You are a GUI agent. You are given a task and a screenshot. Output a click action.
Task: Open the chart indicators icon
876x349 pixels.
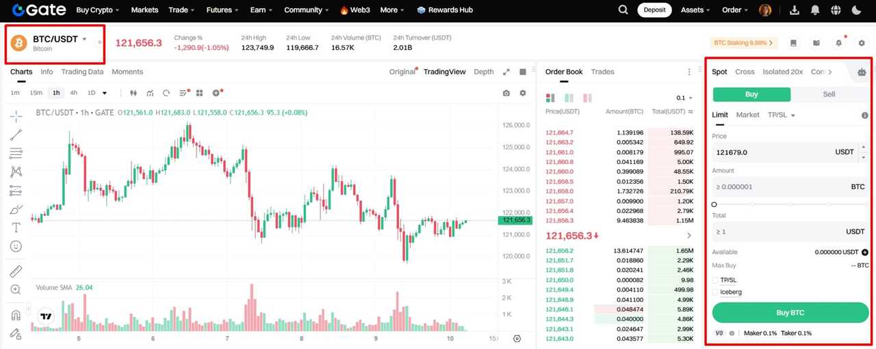[149, 93]
